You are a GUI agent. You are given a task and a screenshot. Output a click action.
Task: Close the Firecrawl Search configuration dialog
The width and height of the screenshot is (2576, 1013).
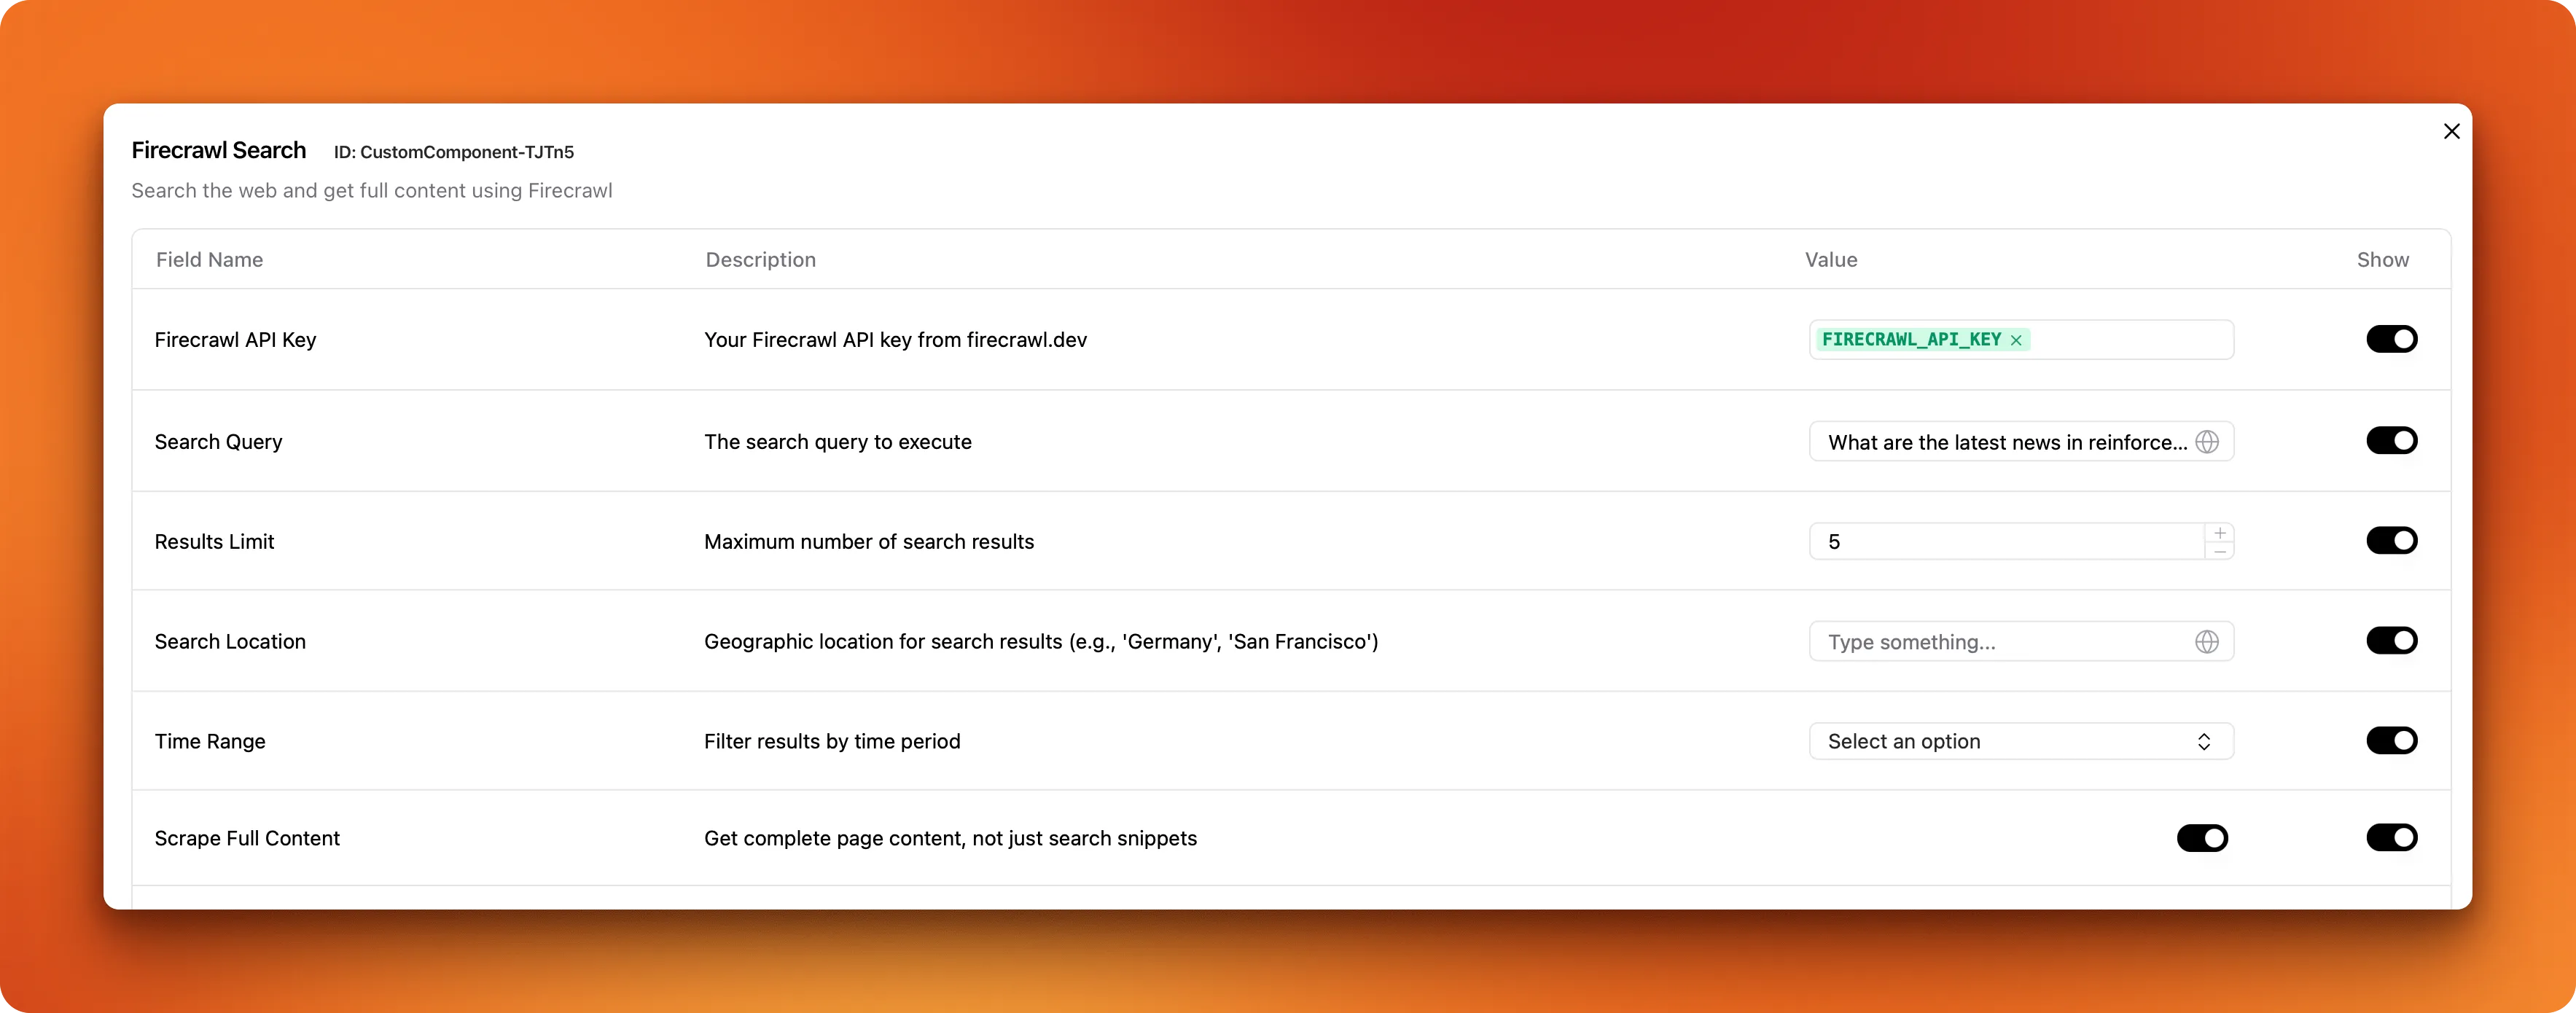coord(2451,131)
